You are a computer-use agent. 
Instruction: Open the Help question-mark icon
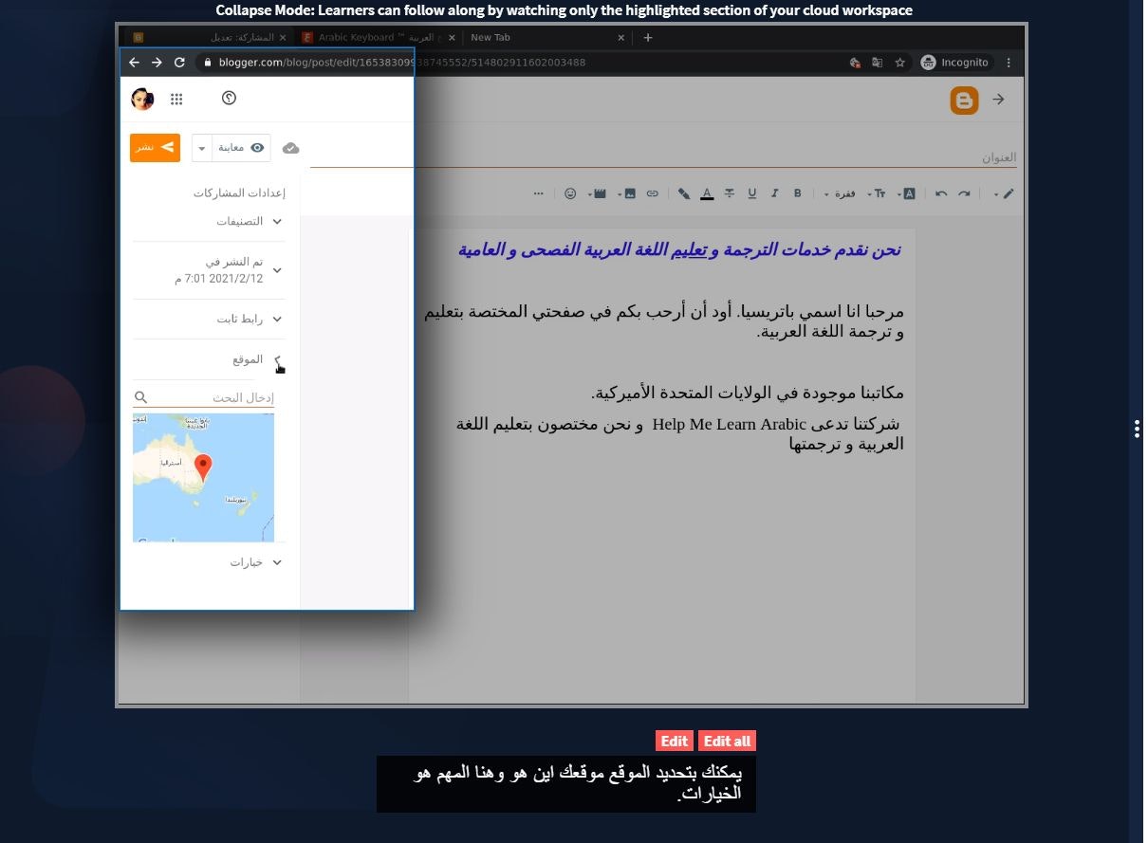point(228,99)
